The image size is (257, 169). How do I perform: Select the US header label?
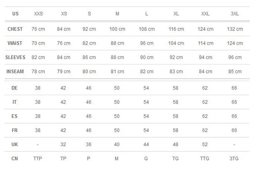pyautogui.click(x=15, y=14)
